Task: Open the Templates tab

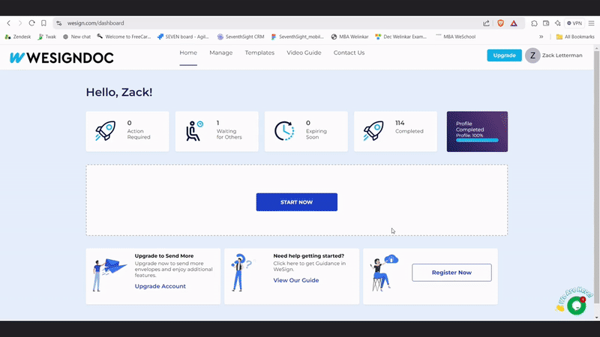Action: pyautogui.click(x=259, y=53)
